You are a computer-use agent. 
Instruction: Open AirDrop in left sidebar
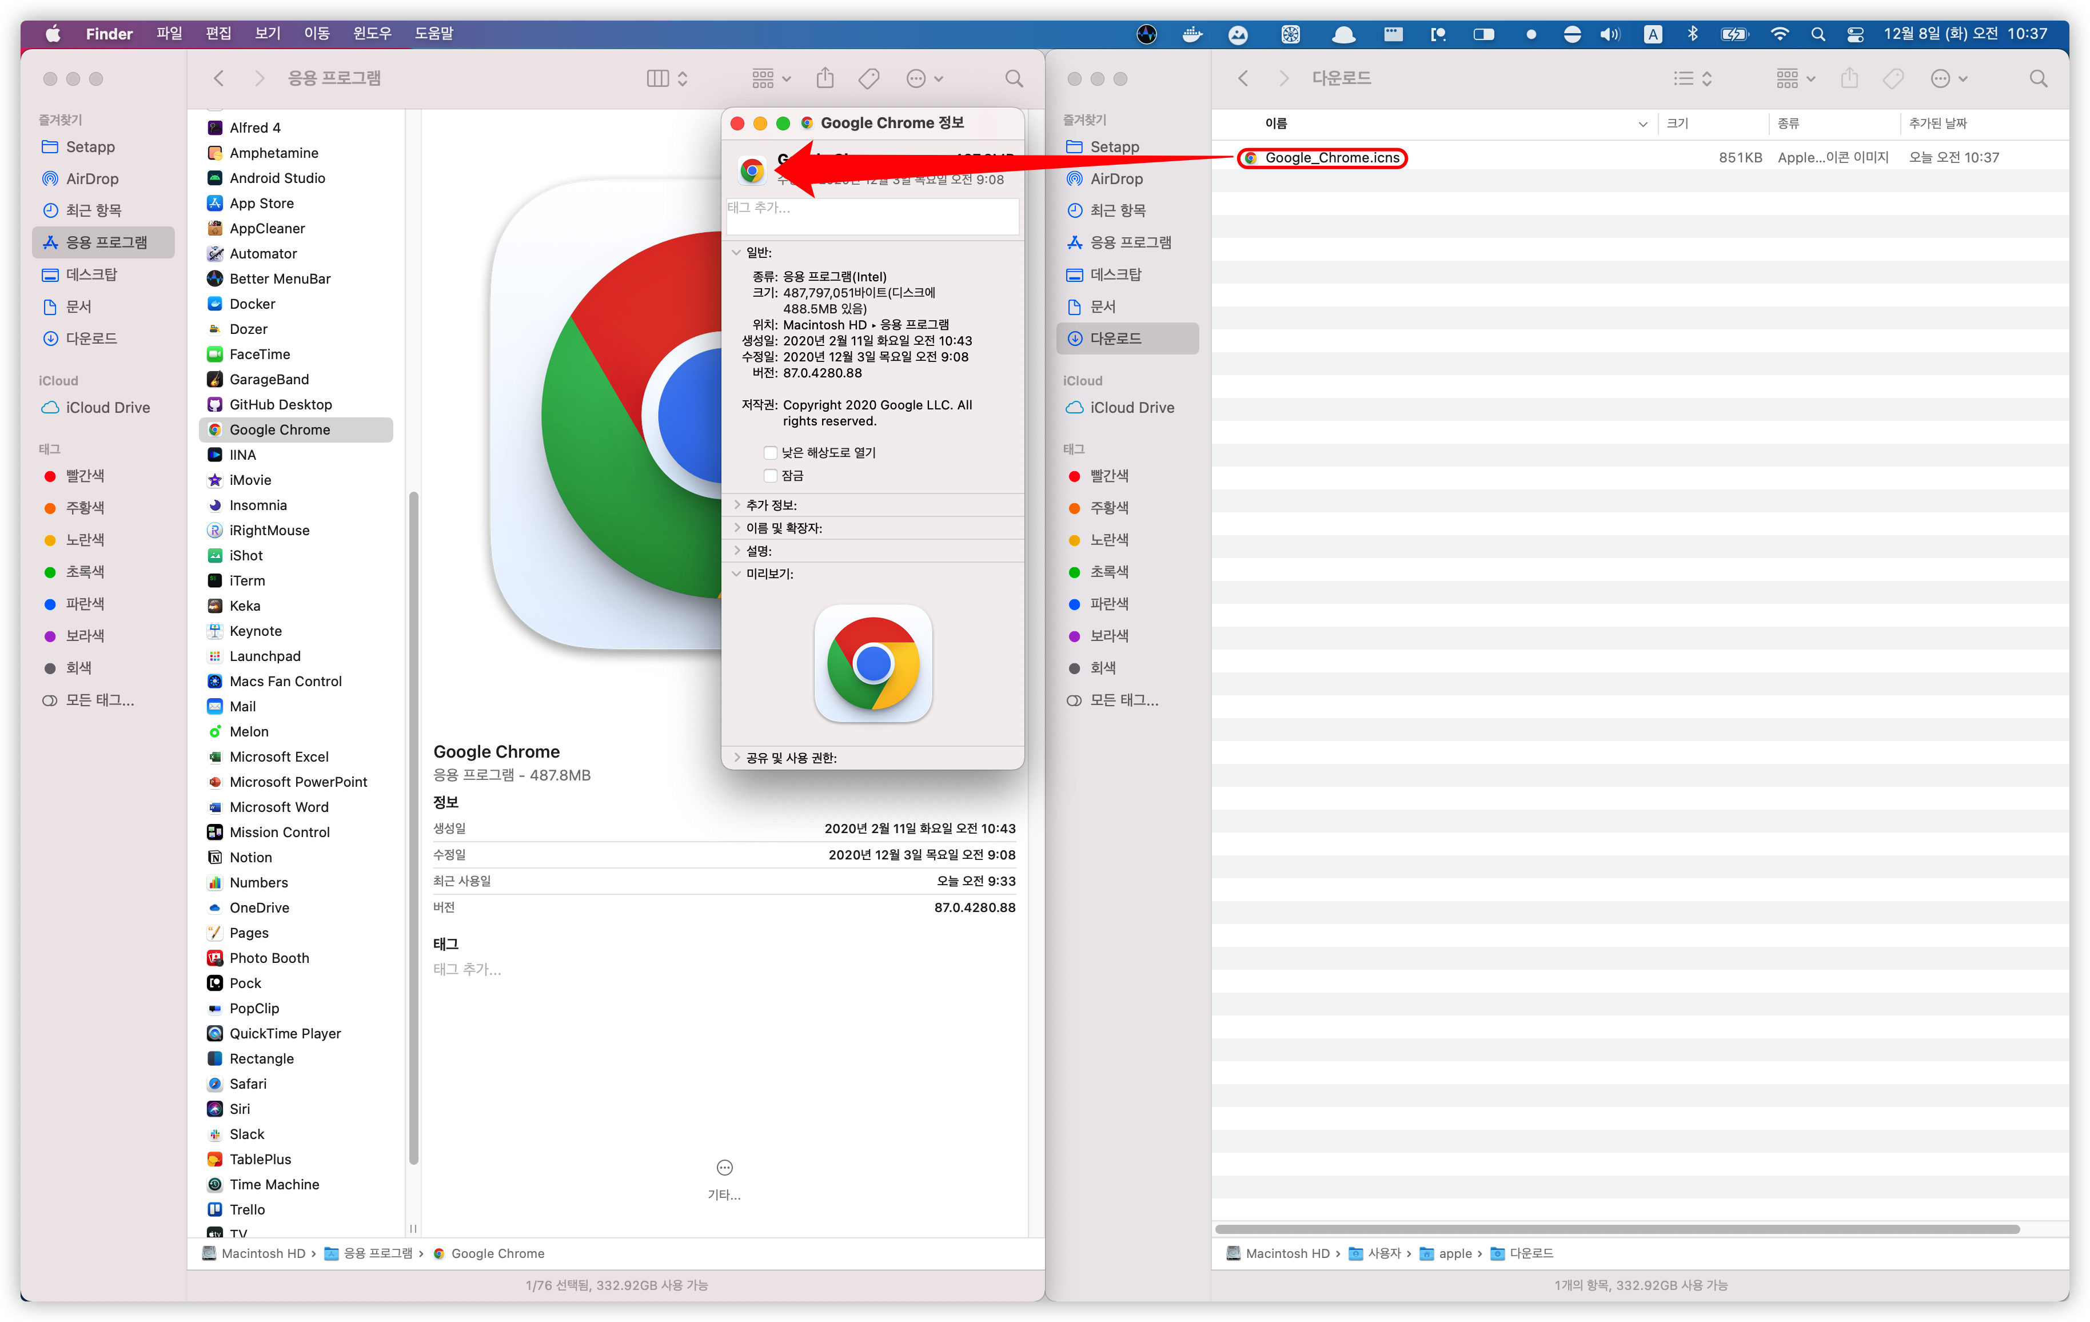[x=92, y=179]
